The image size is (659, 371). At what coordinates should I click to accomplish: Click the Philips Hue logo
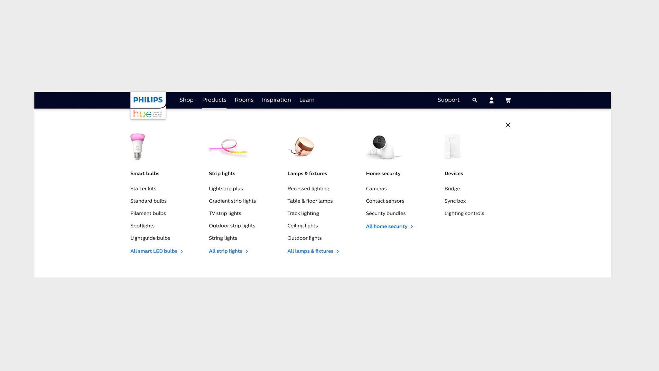(x=148, y=105)
